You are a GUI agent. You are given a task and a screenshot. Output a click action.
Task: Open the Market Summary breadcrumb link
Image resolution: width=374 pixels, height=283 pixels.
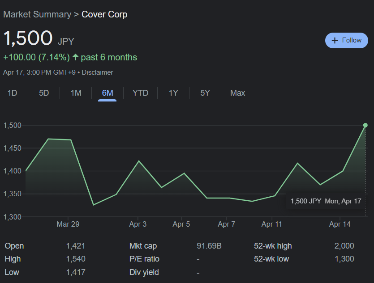(37, 14)
